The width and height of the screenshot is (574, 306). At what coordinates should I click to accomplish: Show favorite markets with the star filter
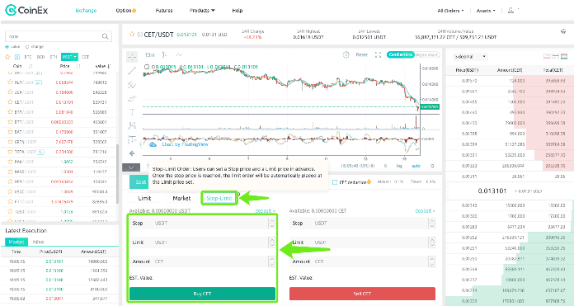(x=7, y=57)
